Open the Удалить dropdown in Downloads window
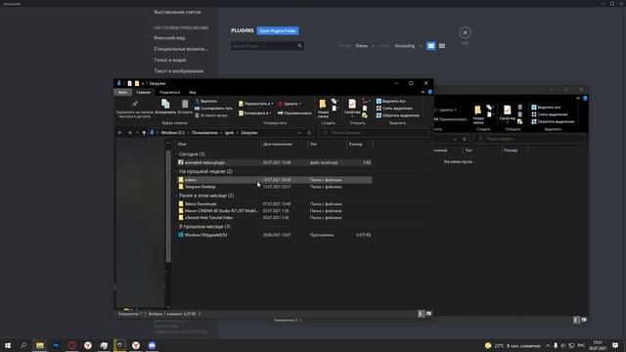Image resolution: width=626 pixels, height=352 pixels. (x=290, y=104)
